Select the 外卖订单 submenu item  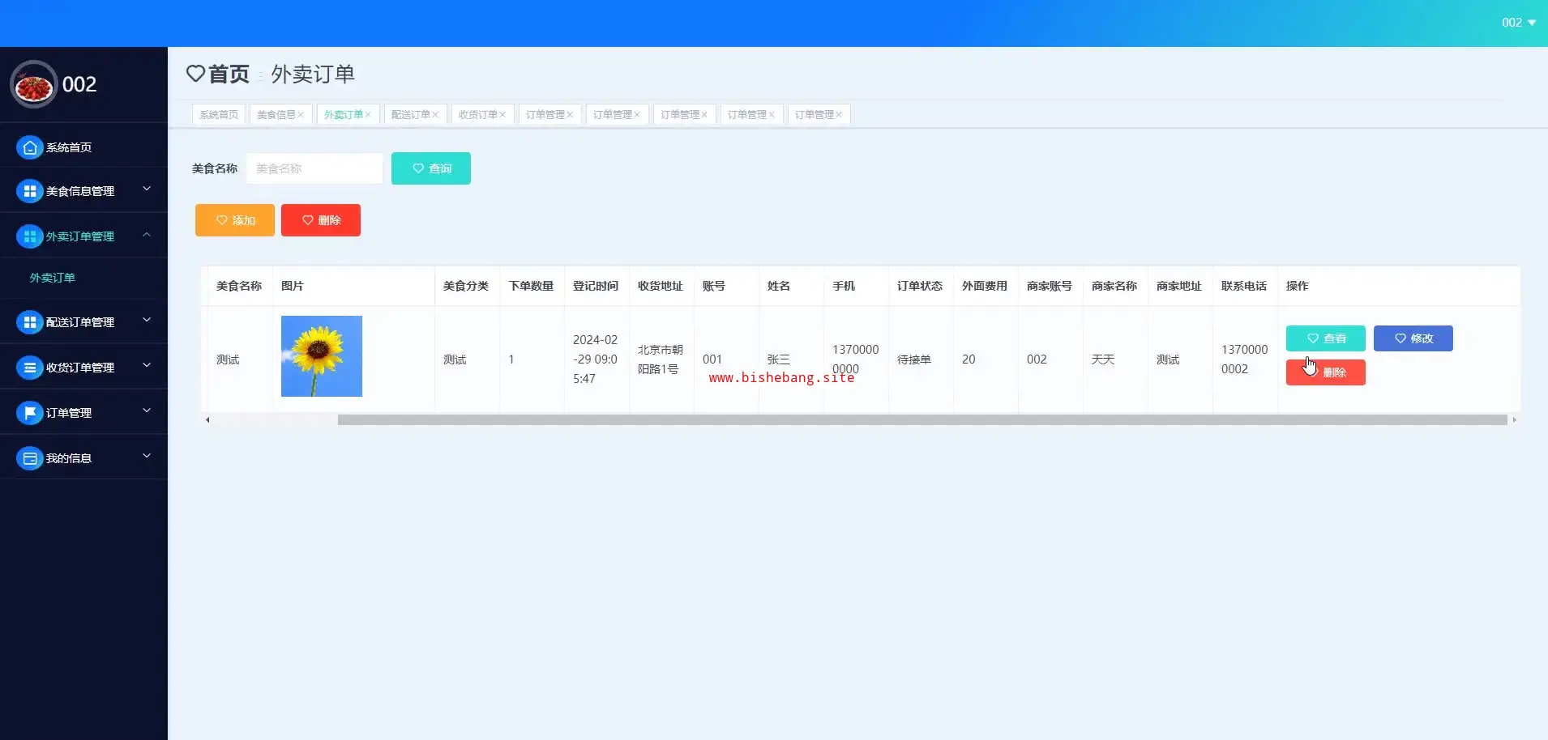pos(53,278)
